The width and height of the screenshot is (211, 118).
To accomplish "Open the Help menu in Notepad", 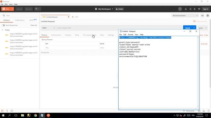I will coord(141,34).
